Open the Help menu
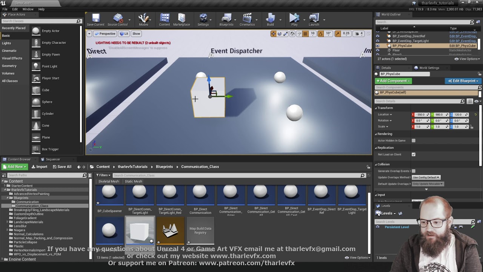Screen dimensions: 483x272 (42, 9)
